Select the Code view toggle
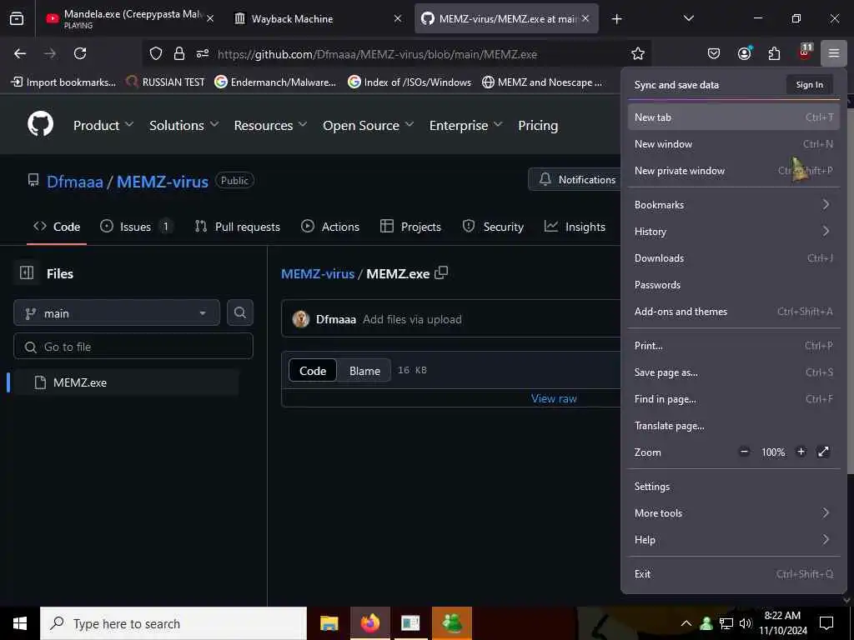Viewport: 854px width, 640px height. click(313, 371)
